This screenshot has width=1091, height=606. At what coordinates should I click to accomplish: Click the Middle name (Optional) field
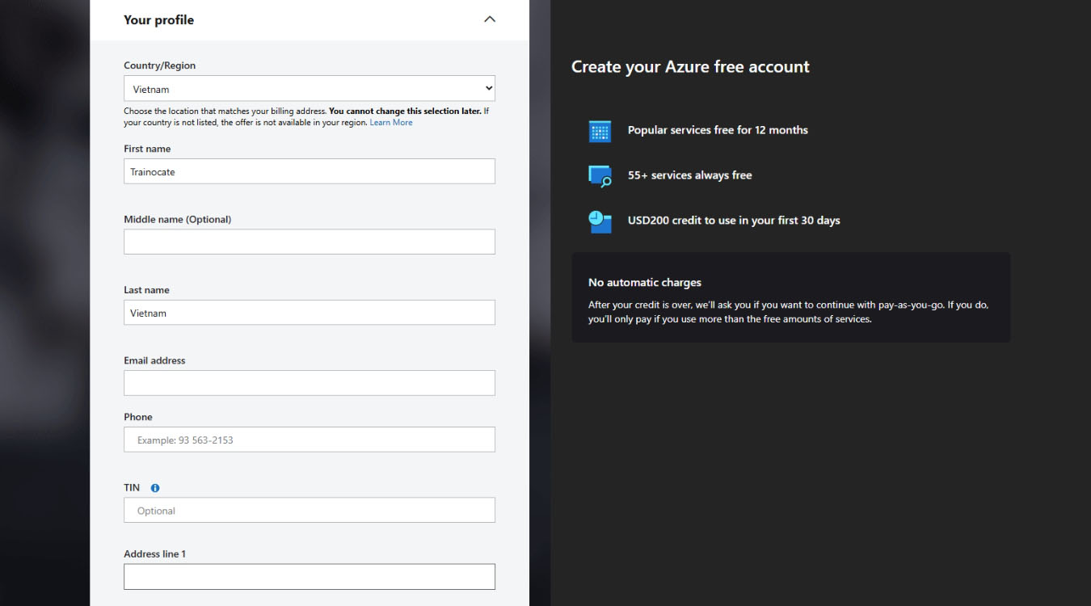310,242
